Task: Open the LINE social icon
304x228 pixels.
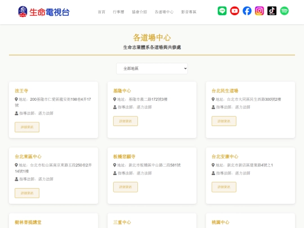Action: tap(222, 11)
